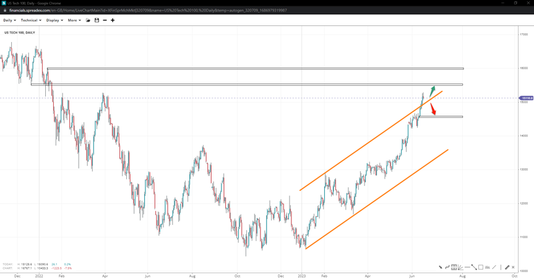
Task: Select the horizontal line tool
Action: point(467,267)
